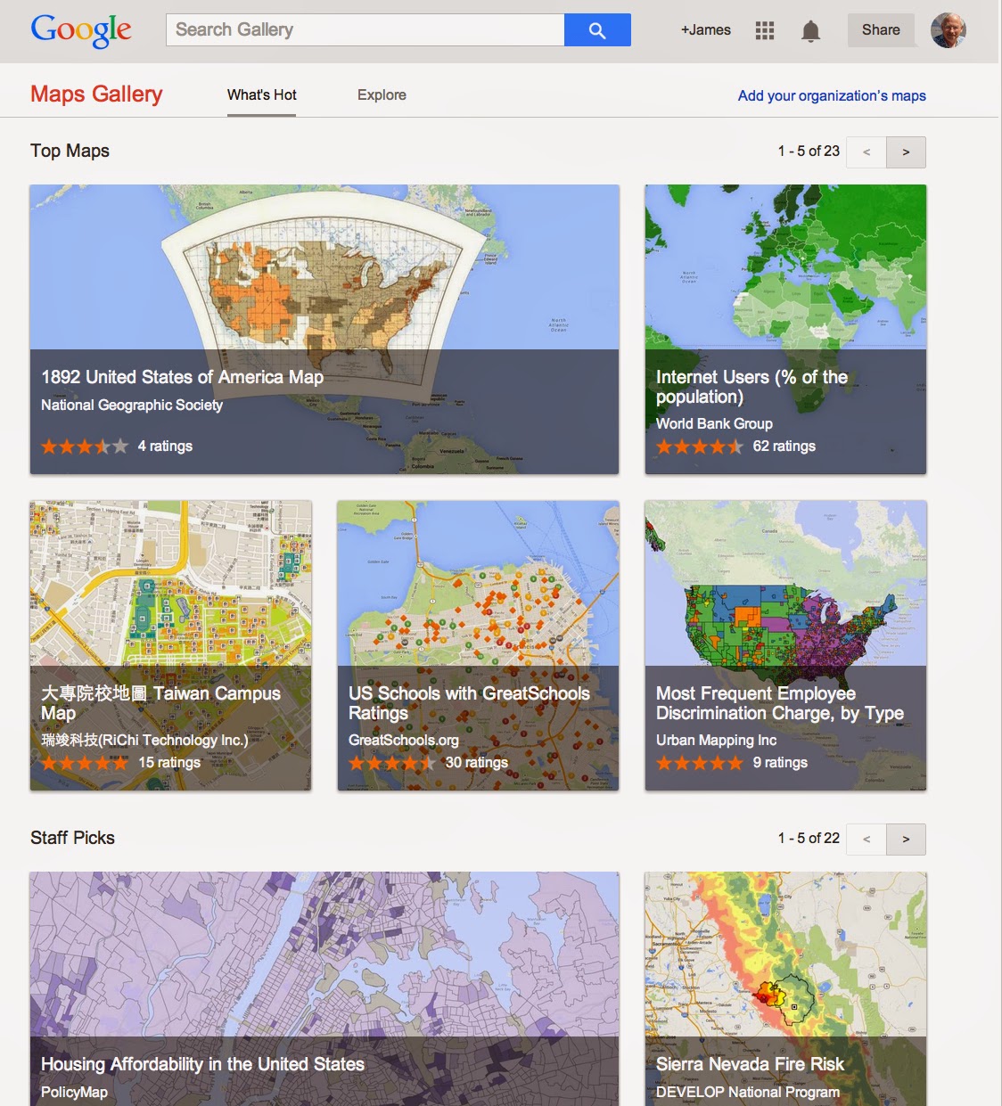1002x1106 pixels.
Task: Click into the Search Gallery field
Action: pyautogui.click(x=365, y=30)
